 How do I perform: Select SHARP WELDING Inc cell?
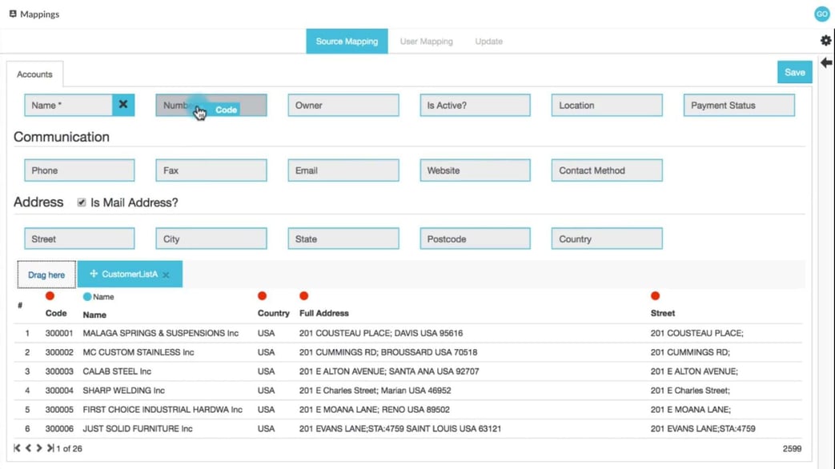click(123, 391)
